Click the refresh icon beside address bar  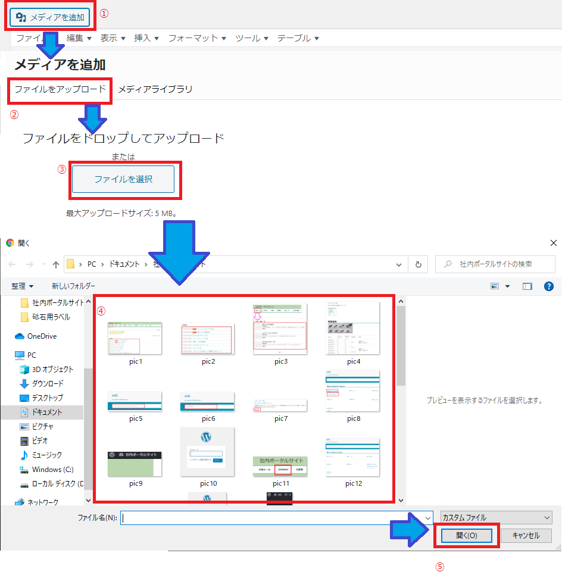pyautogui.click(x=419, y=264)
